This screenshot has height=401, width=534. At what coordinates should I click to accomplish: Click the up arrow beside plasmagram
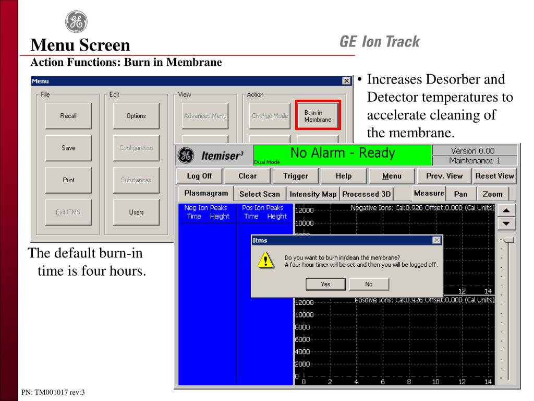tap(506, 210)
